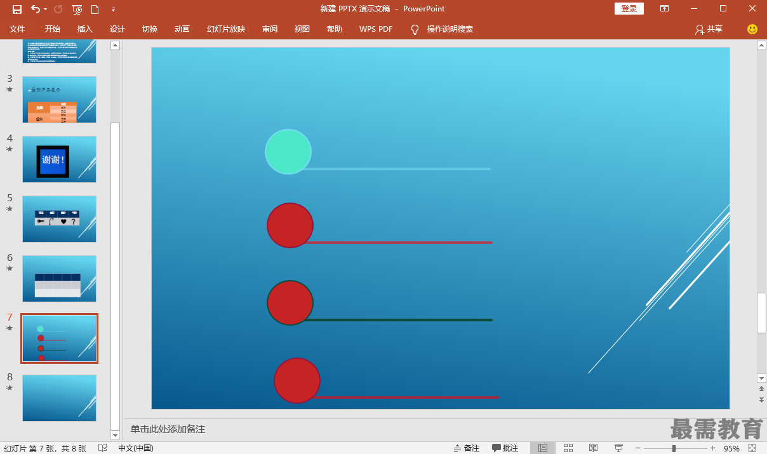767x454 pixels.
Task: Select the bottom red circle shape
Action: point(297,380)
